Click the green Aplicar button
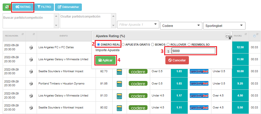The image size is (261, 114). (x=106, y=60)
